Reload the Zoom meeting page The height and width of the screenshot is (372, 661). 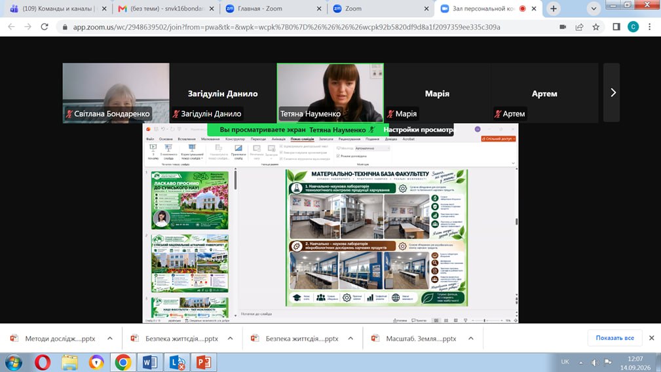(45, 27)
